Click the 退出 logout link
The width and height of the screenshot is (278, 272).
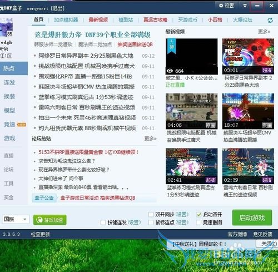58,8
